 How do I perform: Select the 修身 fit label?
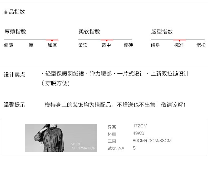pos(155,45)
